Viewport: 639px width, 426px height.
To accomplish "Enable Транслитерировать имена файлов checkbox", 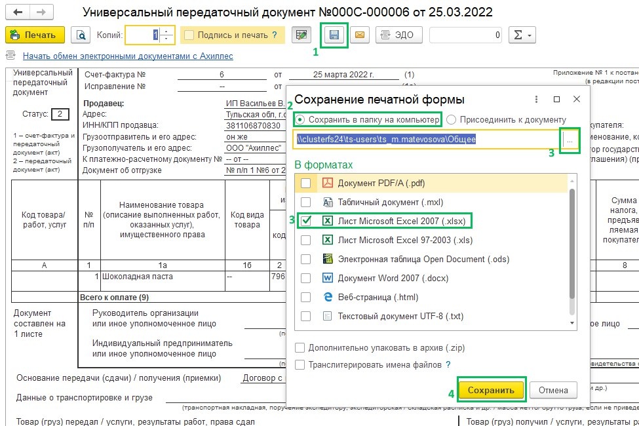I will point(300,365).
